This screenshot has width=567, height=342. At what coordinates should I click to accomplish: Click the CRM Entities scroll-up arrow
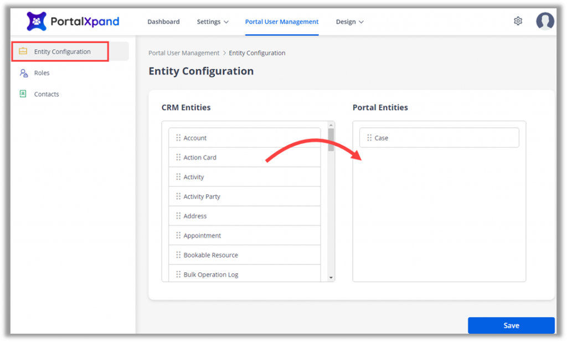pos(331,125)
